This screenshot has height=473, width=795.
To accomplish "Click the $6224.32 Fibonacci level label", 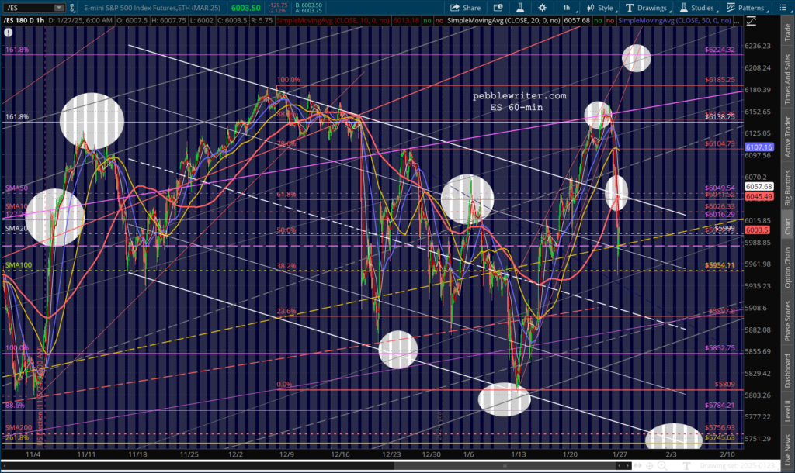I will tap(720, 50).
